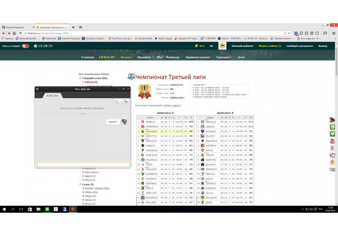
Task: Click the Twitter share icon on right sidebar
Action: click(x=332, y=134)
